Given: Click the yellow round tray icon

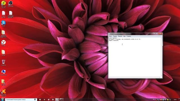Looking at the screenshot, I should point(168,100).
